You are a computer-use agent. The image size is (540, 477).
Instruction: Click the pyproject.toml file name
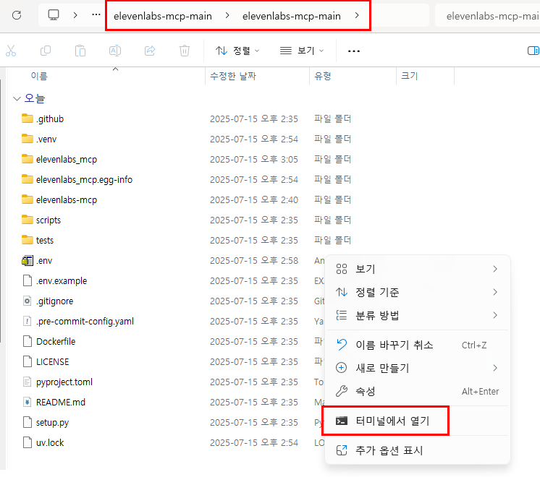[64, 382]
